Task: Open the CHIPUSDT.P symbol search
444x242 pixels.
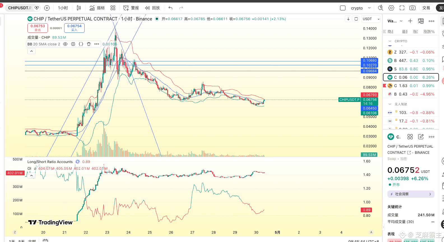Action: tap(20, 8)
